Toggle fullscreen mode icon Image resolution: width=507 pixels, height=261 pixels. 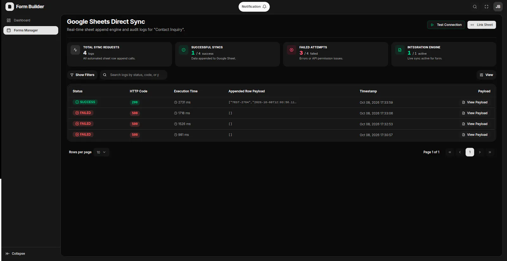pos(486,7)
